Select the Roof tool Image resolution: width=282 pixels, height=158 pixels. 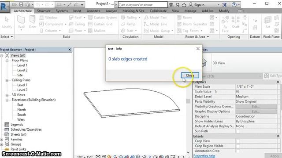[x=75, y=18]
